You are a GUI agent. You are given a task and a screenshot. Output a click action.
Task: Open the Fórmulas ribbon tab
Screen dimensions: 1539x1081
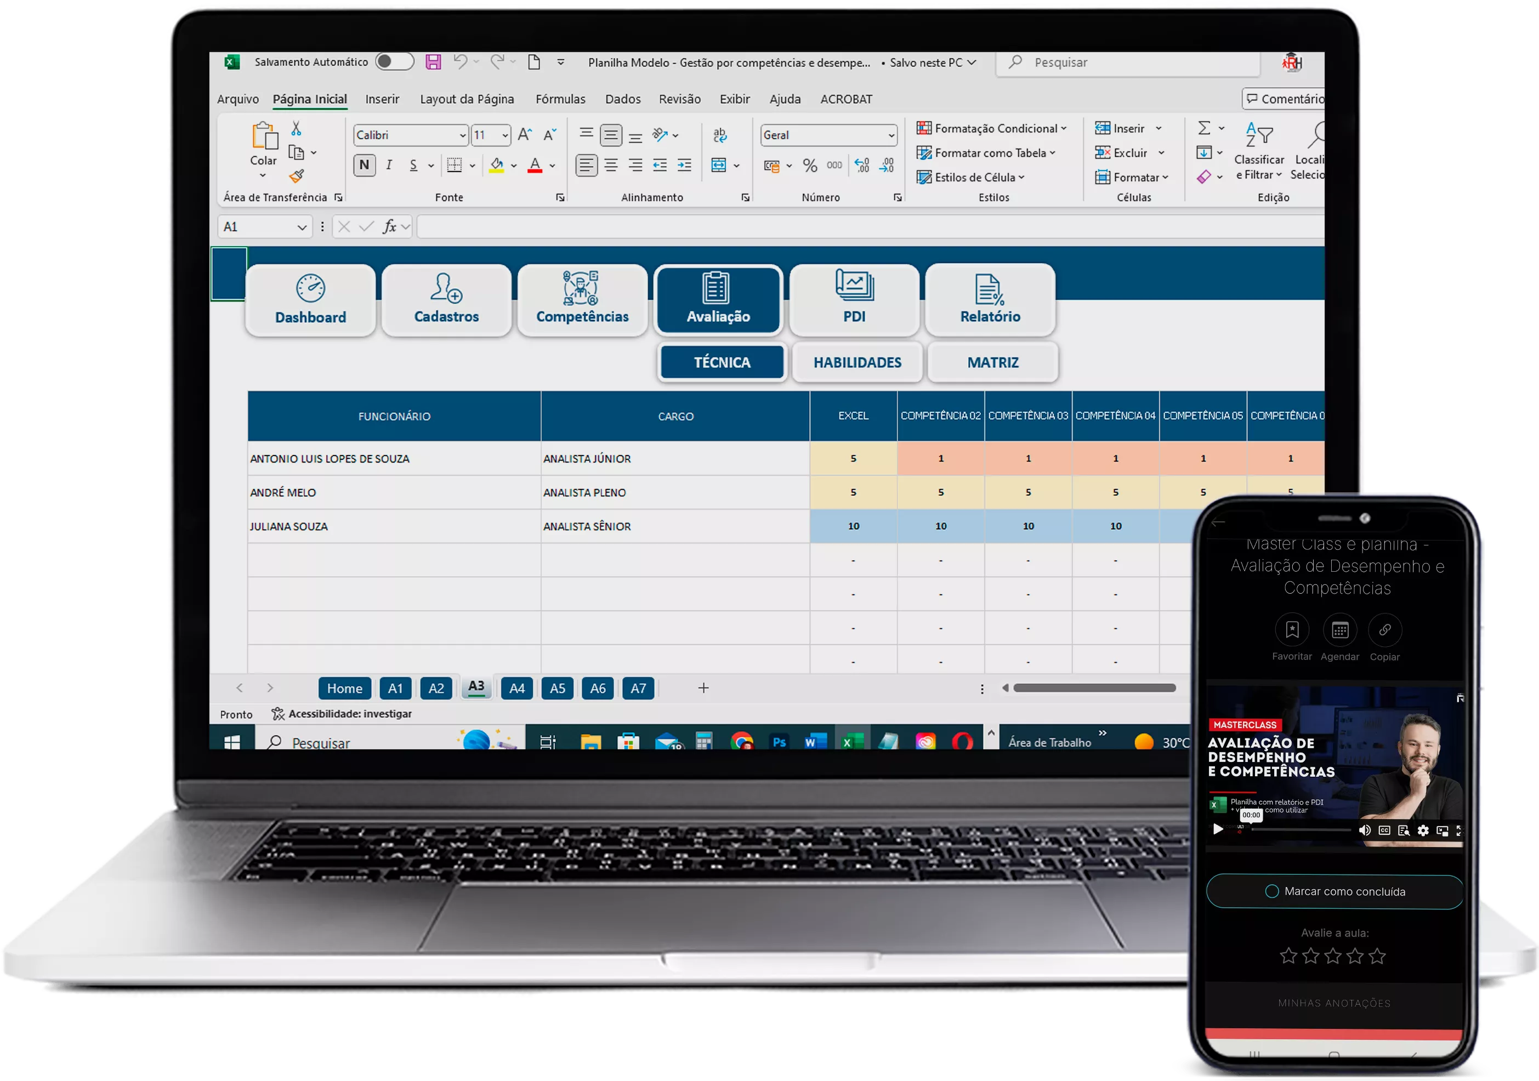coord(560,99)
